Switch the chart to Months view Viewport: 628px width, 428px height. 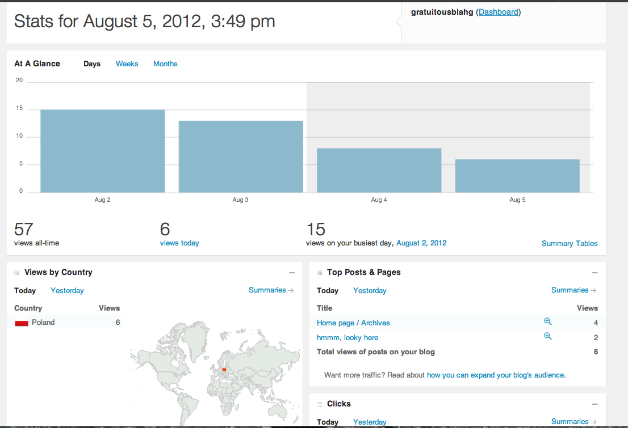165,64
